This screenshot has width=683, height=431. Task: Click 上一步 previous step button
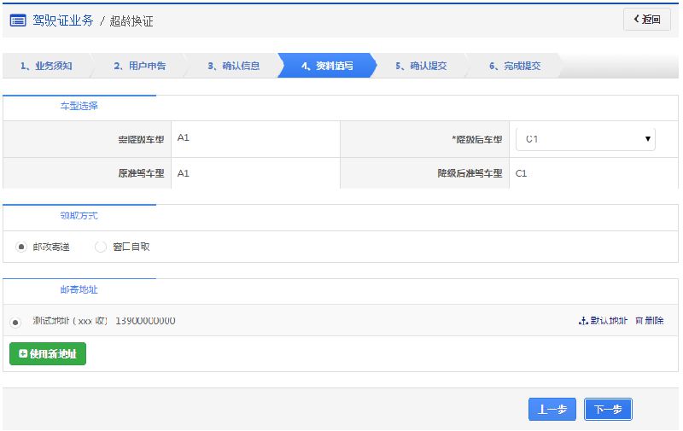coord(552,410)
